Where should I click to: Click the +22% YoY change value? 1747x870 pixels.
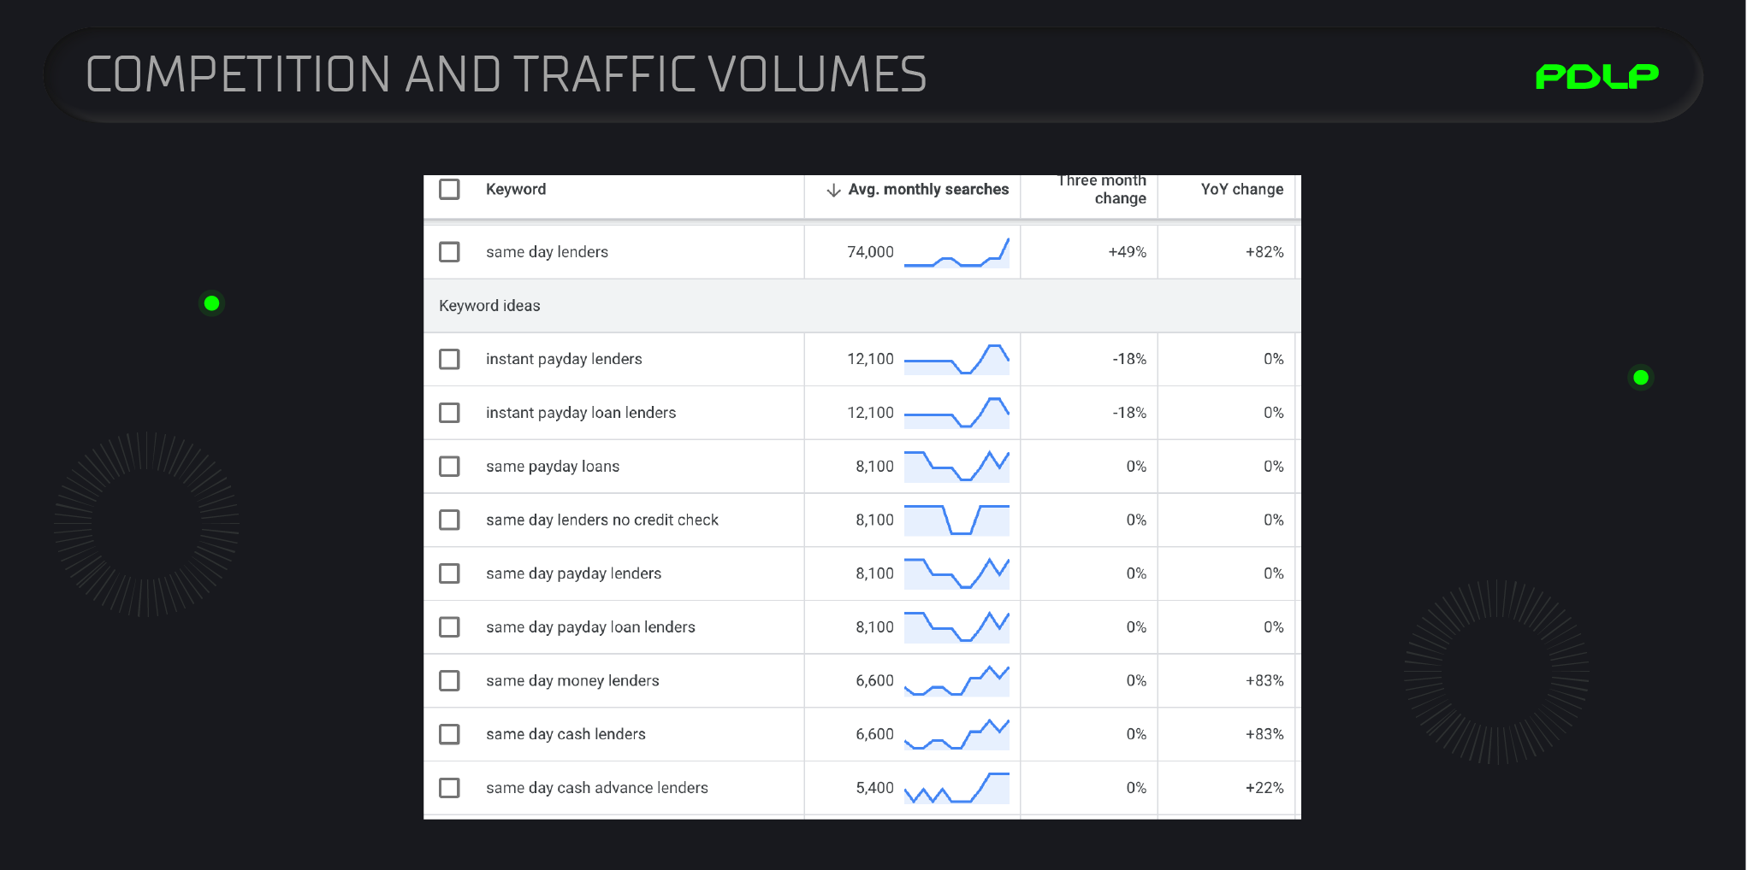(x=1264, y=788)
